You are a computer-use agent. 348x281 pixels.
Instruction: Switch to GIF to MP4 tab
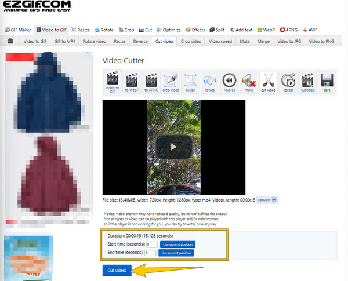tap(64, 41)
